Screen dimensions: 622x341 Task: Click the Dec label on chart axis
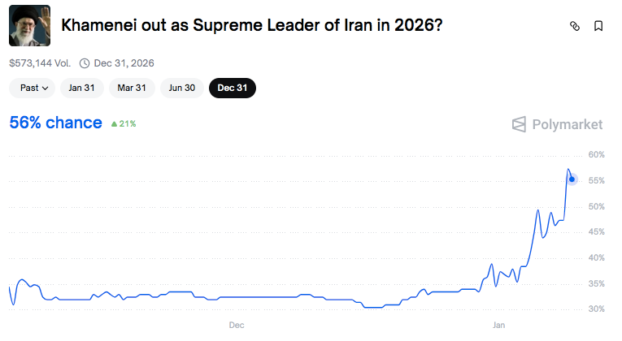pos(237,325)
